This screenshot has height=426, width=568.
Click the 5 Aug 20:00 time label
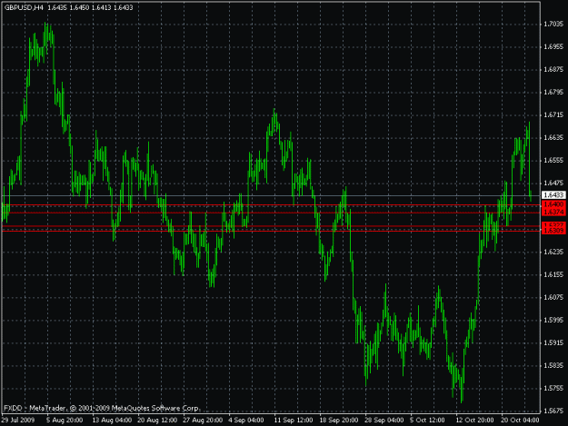(65, 421)
